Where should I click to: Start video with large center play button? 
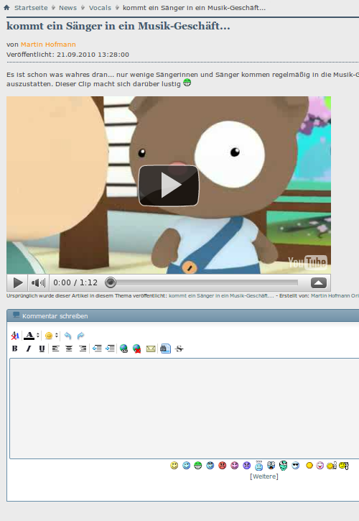[x=169, y=185]
